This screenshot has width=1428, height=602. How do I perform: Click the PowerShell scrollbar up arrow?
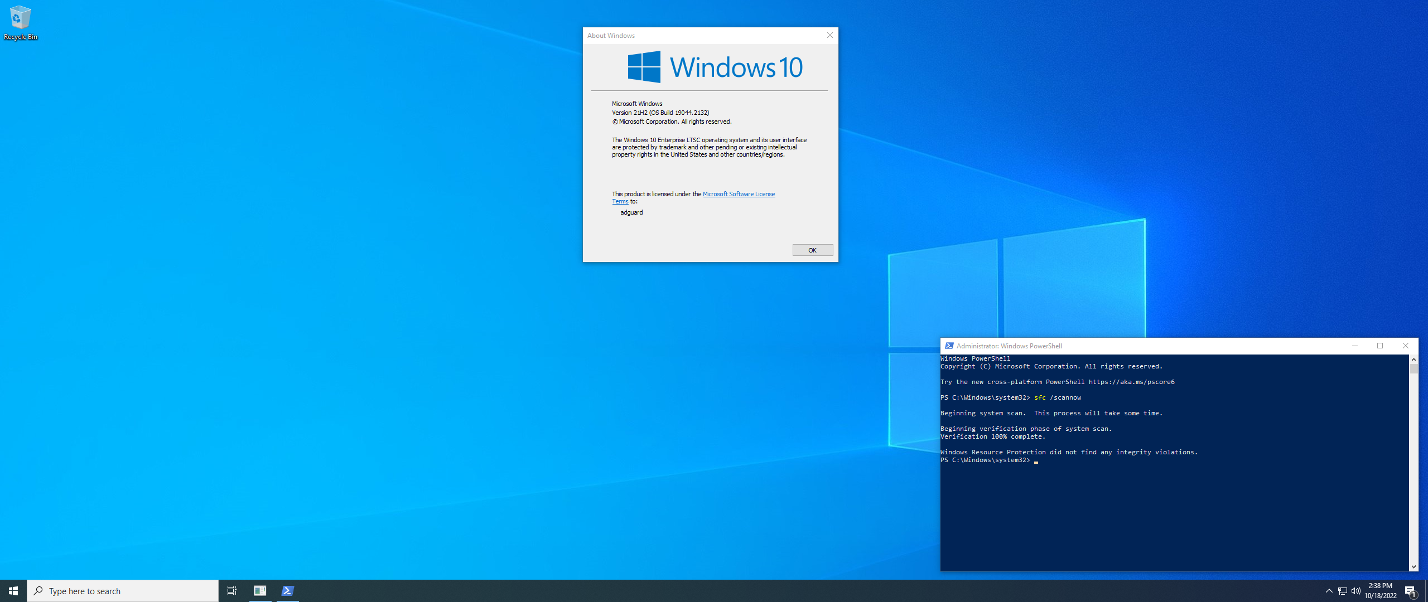tap(1413, 360)
